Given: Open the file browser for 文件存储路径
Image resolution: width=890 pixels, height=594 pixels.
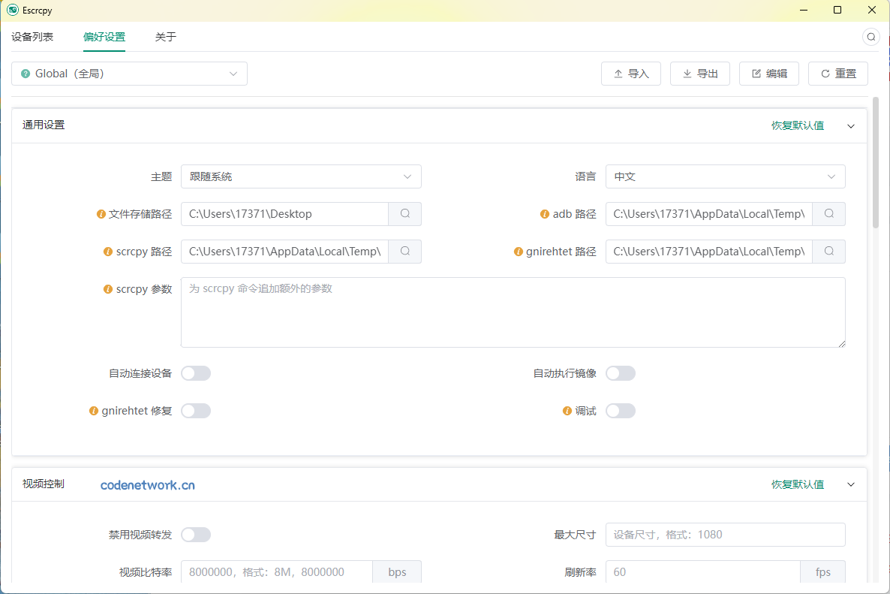Looking at the screenshot, I should point(404,213).
